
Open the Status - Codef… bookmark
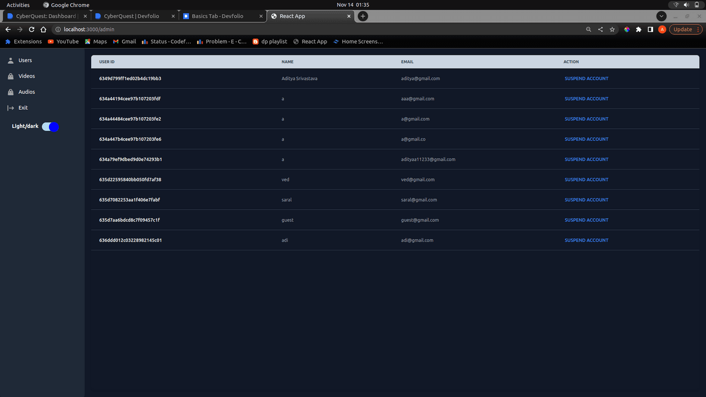pos(167,42)
